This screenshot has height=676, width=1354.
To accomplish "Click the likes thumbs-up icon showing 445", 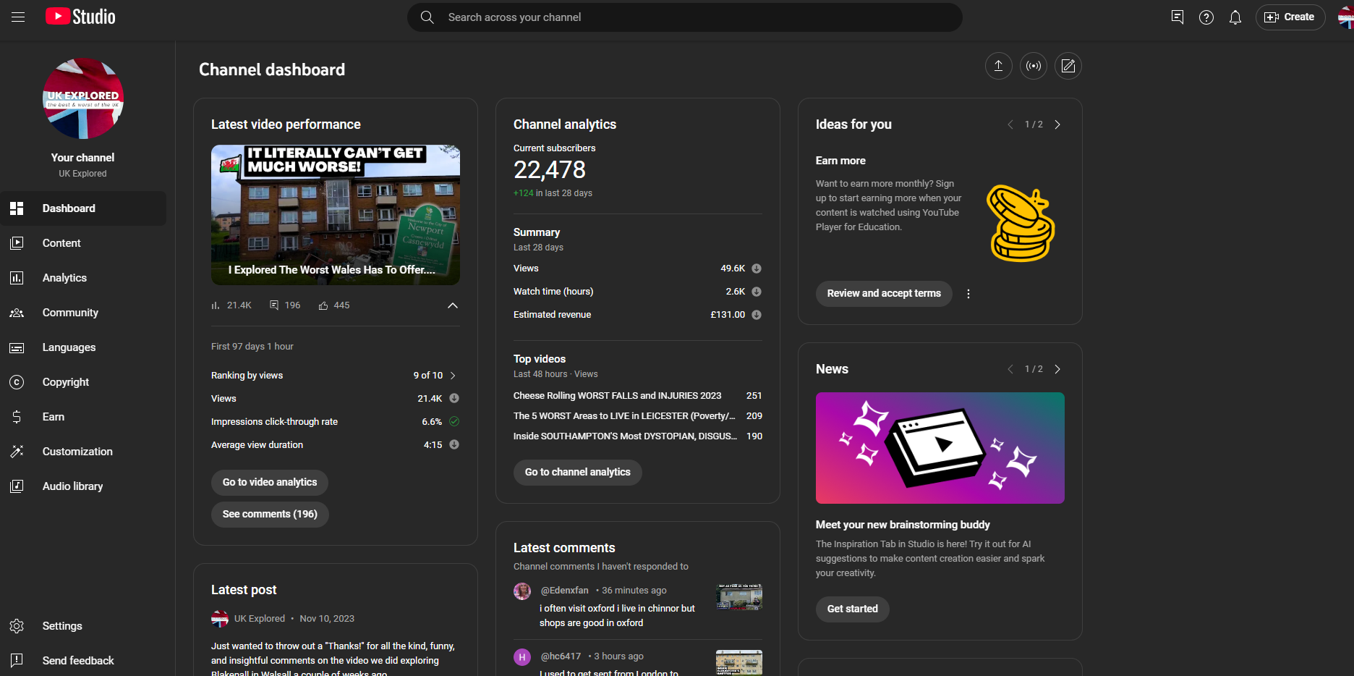I will (323, 305).
